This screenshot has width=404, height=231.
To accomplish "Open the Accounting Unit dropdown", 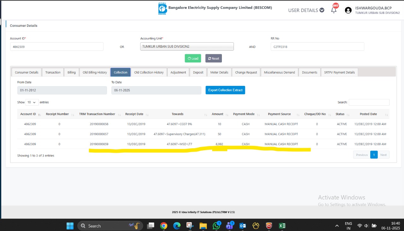I will pos(187,47).
